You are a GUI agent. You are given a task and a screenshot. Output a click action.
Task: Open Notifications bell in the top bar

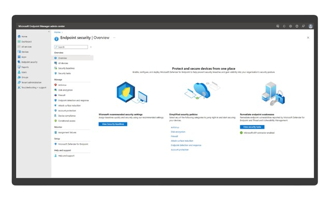pyautogui.click(x=284, y=26)
